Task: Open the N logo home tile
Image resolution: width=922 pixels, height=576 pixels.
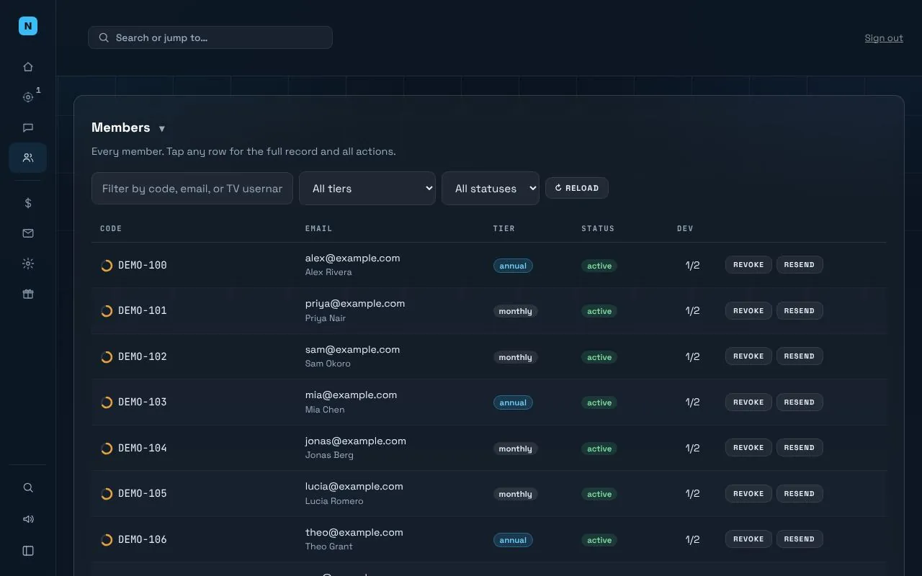Action: click(28, 26)
